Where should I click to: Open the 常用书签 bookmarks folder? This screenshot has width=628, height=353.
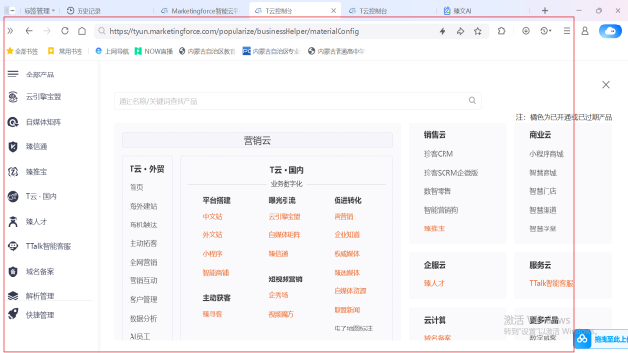coord(65,51)
